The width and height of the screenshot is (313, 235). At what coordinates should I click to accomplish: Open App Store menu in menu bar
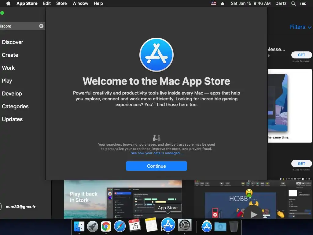tap(27, 3)
